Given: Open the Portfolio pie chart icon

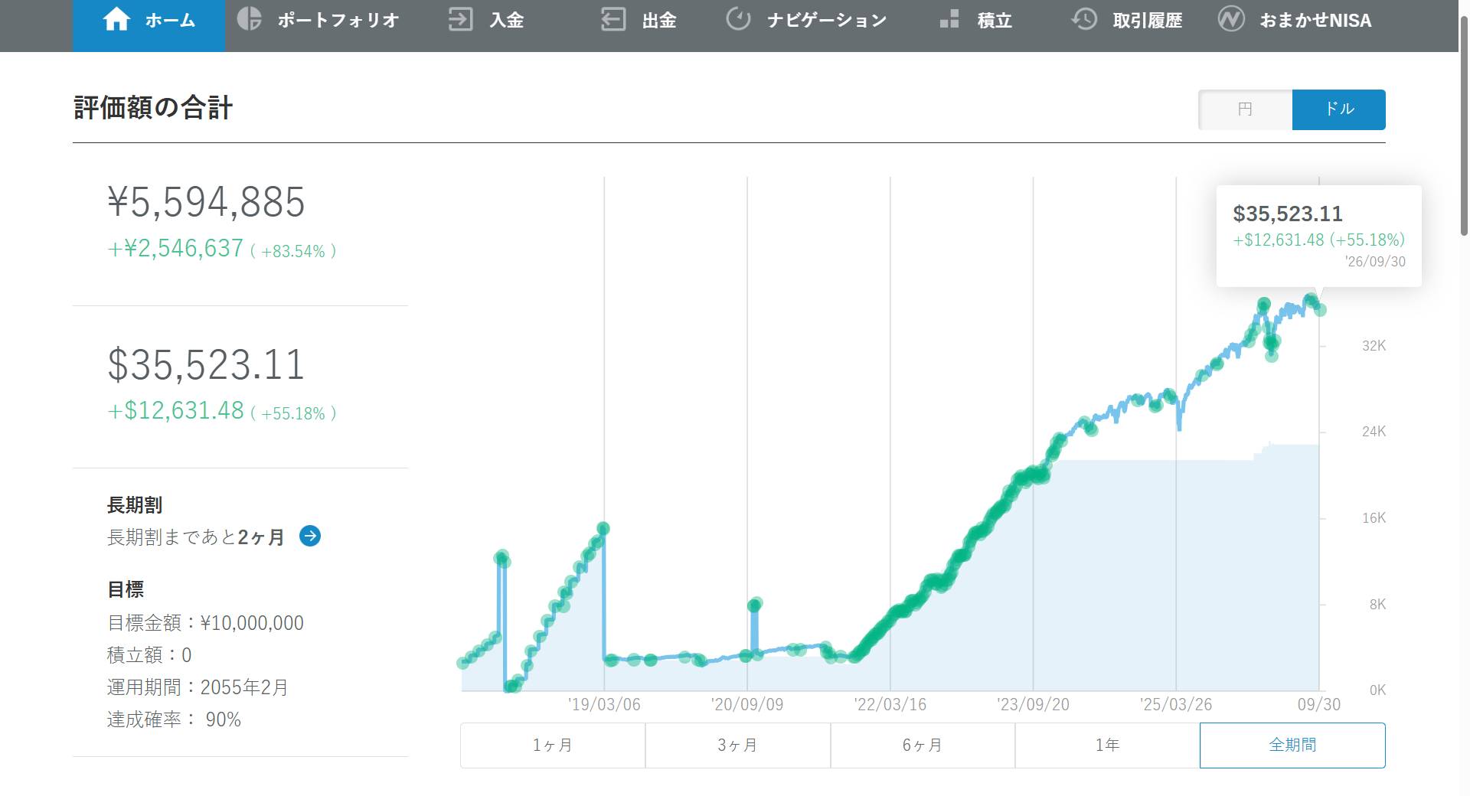Looking at the screenshot, I should click(249, 18).
